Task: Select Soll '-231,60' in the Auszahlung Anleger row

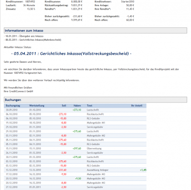Action: click(63, 170)
